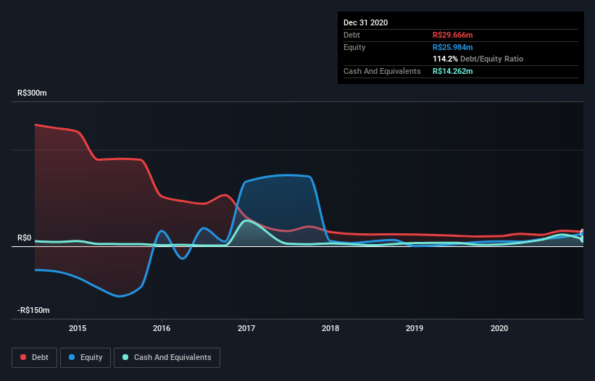Select the 2015 x-axis label

(x=78, y=328)
